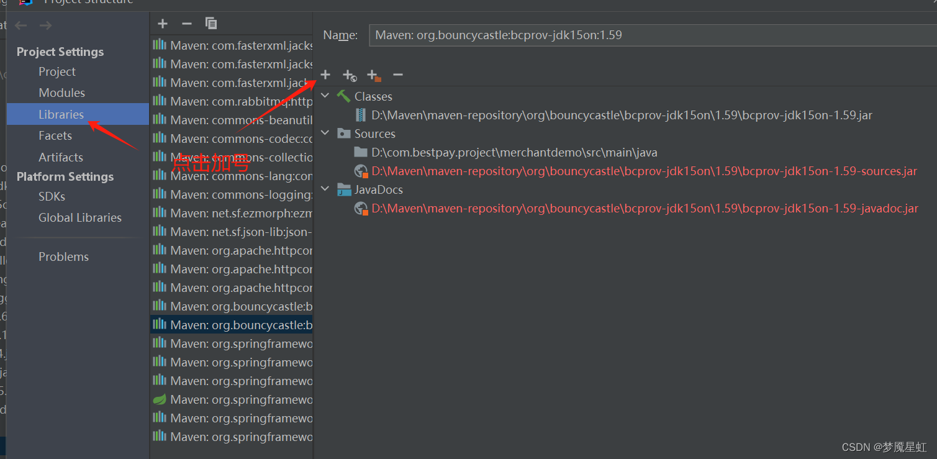937x459 pixels.
Task: Select Maven: commons-beanutil library
Action: coord(232,120)
